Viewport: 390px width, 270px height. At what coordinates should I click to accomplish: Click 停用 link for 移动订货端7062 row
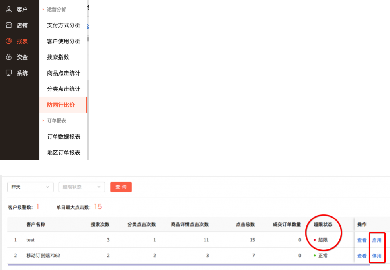click(376, 256)
